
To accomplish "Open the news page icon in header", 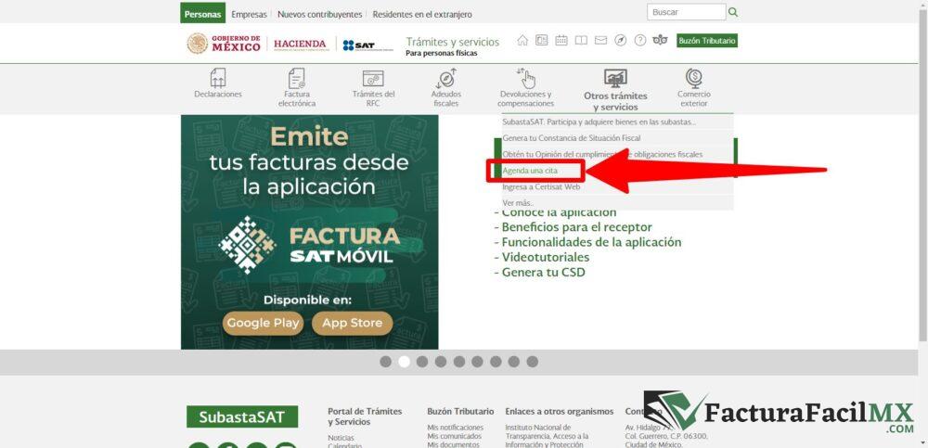I will click(542, 40).
